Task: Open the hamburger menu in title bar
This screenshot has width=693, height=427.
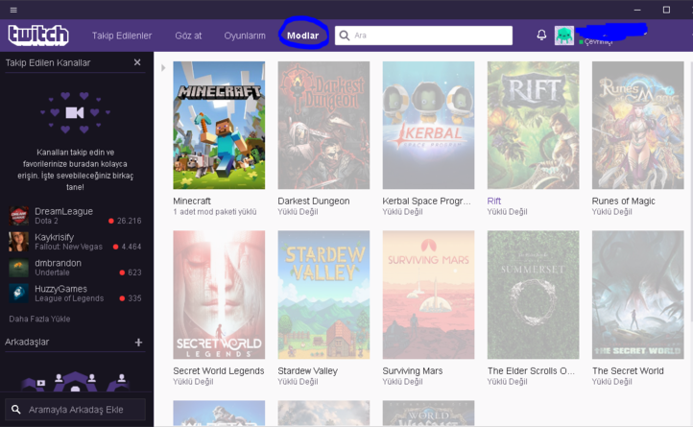Action: (x=13, y=10)
